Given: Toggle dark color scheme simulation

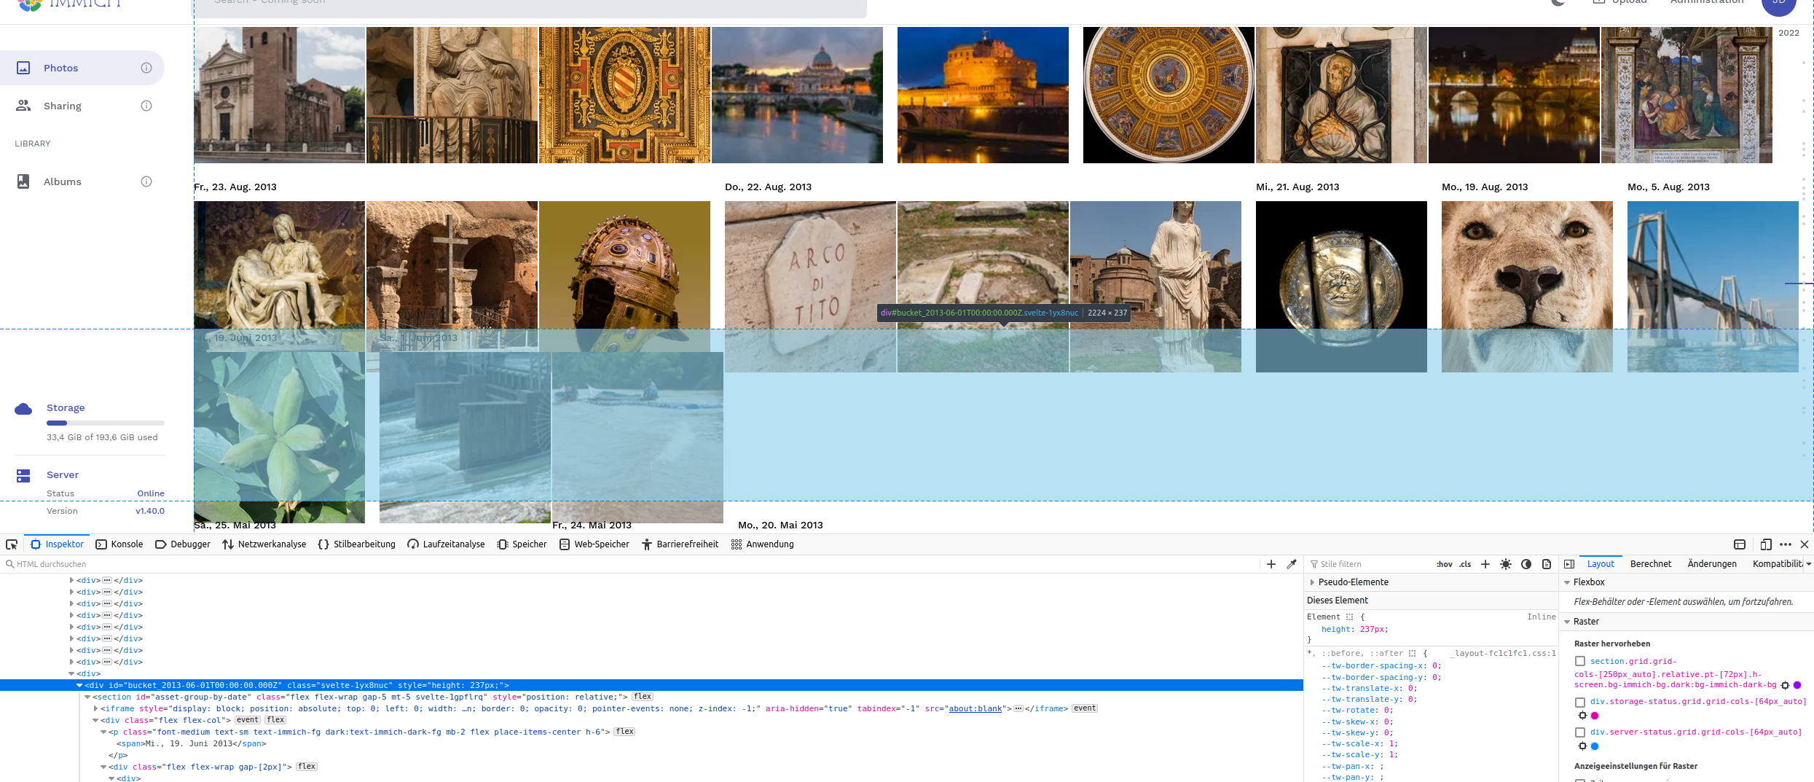Looking at the screenshot, I should tap(1526, 564).
